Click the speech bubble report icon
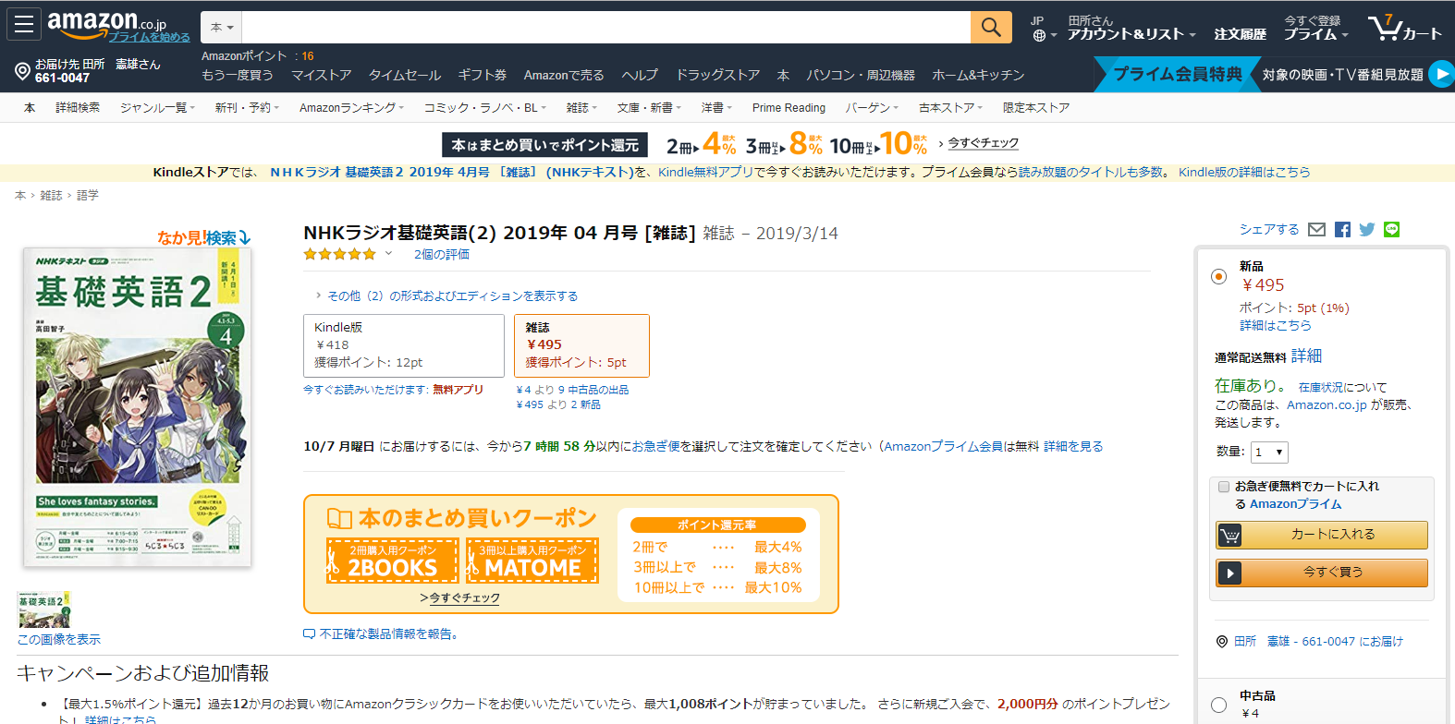1455x724 pixels. click(x=309, y=634)
